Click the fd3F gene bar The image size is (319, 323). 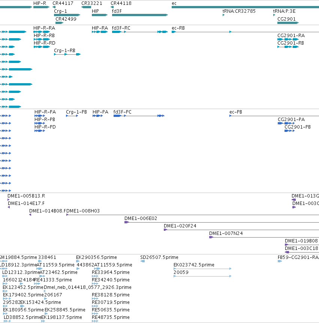140,15
